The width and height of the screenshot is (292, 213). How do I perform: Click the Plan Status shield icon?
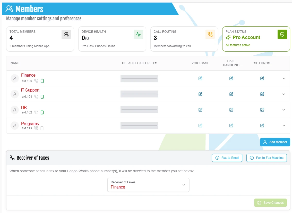pyautogui.click(x=282, y=34)
